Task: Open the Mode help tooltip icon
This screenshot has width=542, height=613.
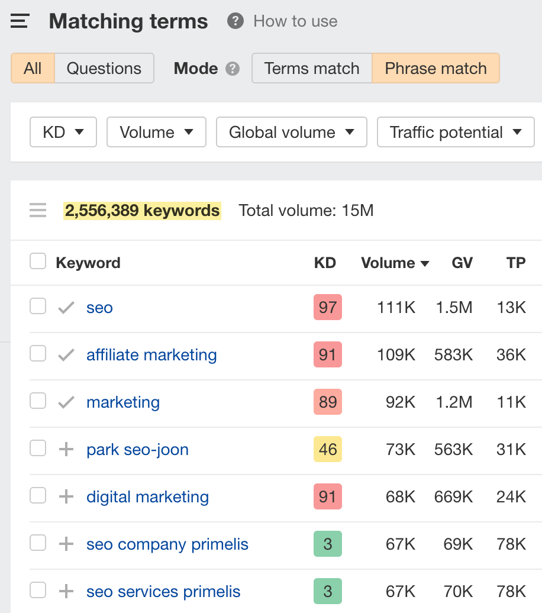Action: 233,68
